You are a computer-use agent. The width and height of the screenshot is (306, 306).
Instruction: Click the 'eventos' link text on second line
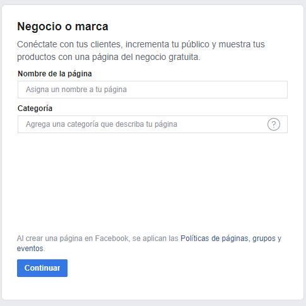coord(30,249)
